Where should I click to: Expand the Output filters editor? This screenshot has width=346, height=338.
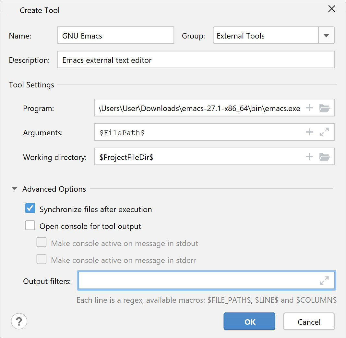pos(324,281)
